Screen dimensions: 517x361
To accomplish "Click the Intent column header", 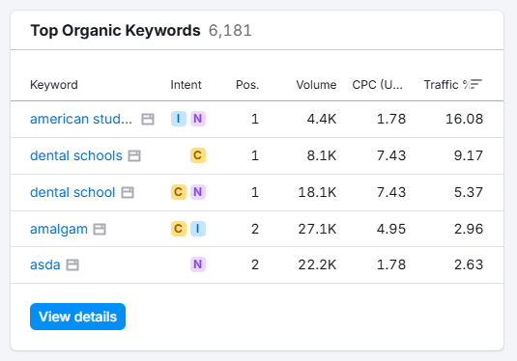I will (x=186, y=85).
